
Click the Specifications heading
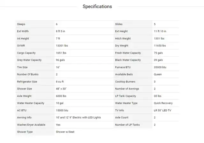[x=97, y=6]
